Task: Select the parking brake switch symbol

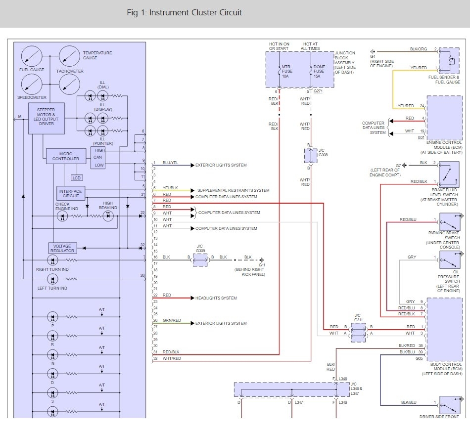Action: click(x=449, y=223)
